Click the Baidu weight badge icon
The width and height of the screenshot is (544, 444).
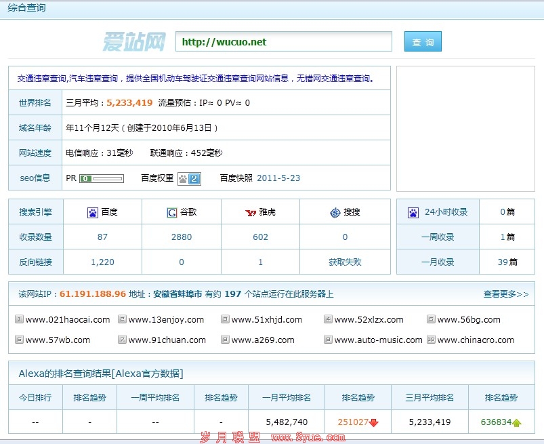tap(189, 178)
